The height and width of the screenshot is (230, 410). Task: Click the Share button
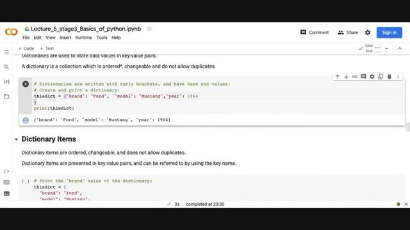(348, 33)
